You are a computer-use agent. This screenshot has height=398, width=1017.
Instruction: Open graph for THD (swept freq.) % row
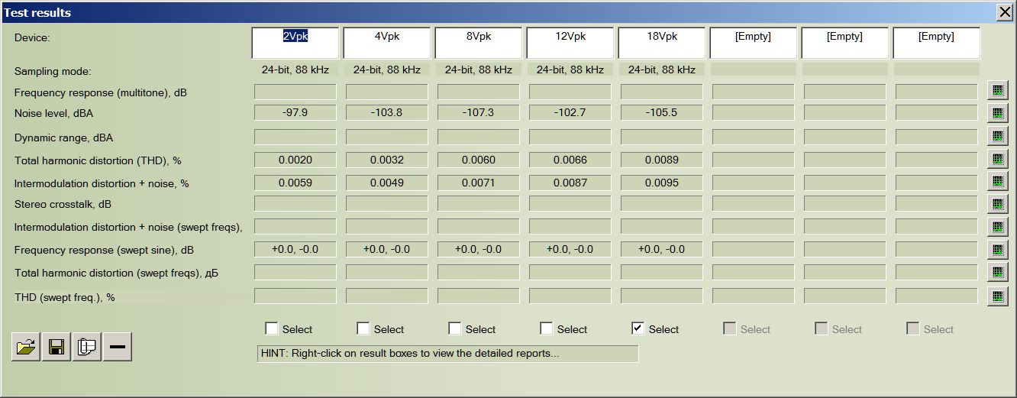996,296
